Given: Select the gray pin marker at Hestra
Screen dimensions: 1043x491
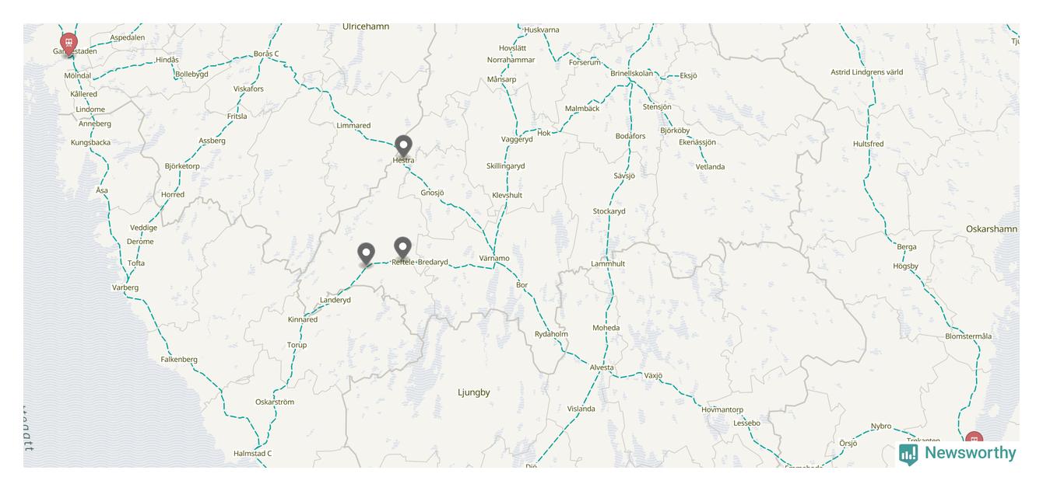Looking at the screenshot, I should 403,146.
